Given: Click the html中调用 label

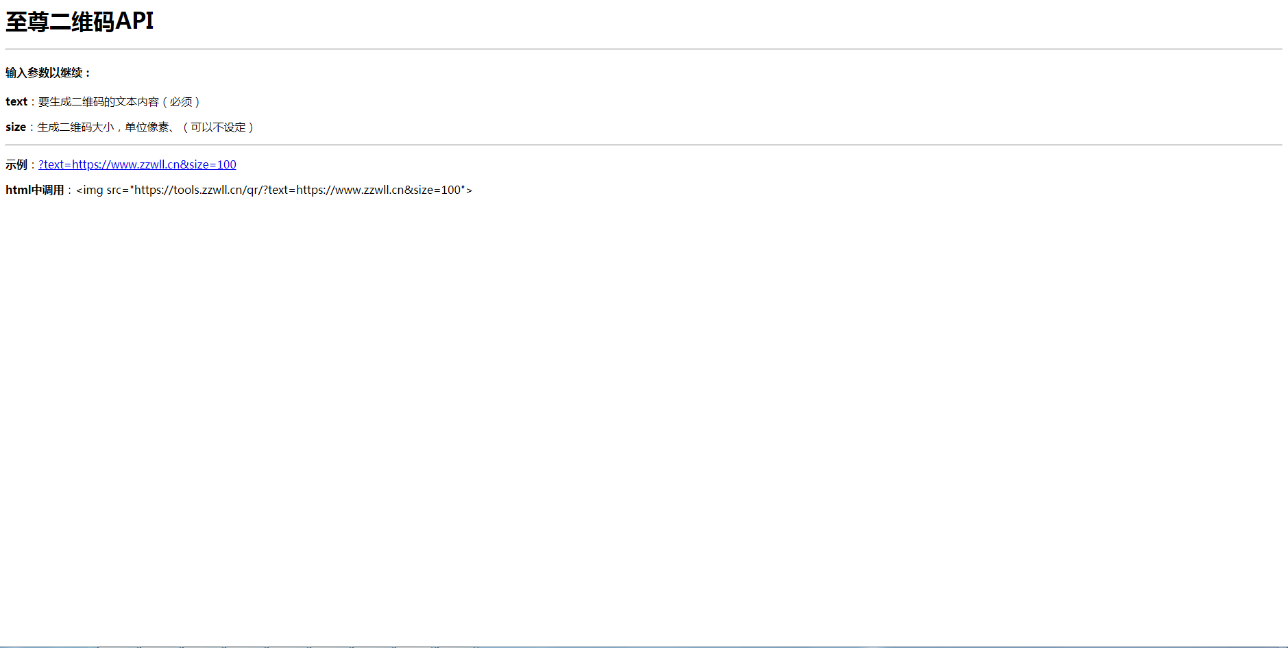Looking at the screenshot, I should point(35,190).
